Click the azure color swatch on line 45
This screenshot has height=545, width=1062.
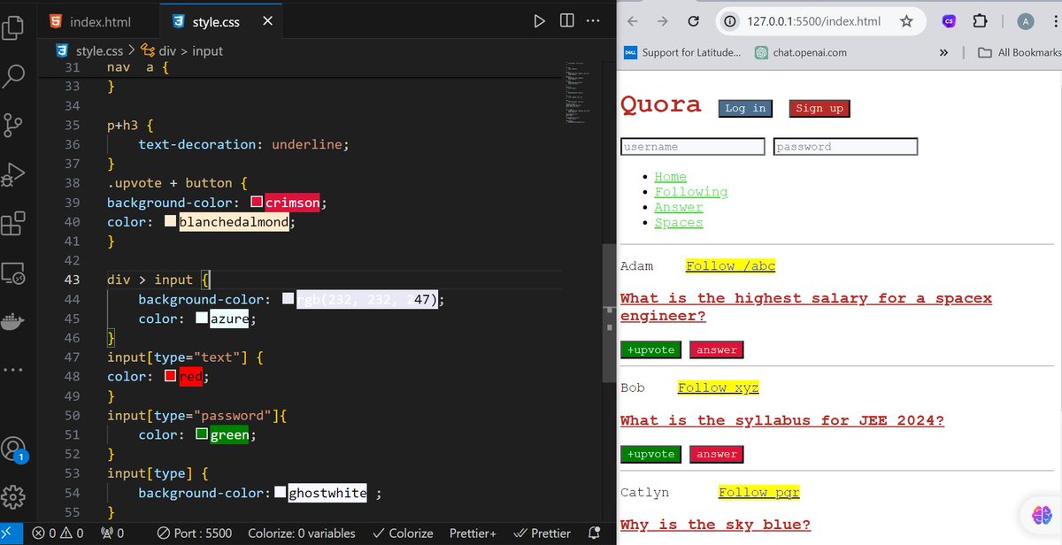[x=202, y=319]
